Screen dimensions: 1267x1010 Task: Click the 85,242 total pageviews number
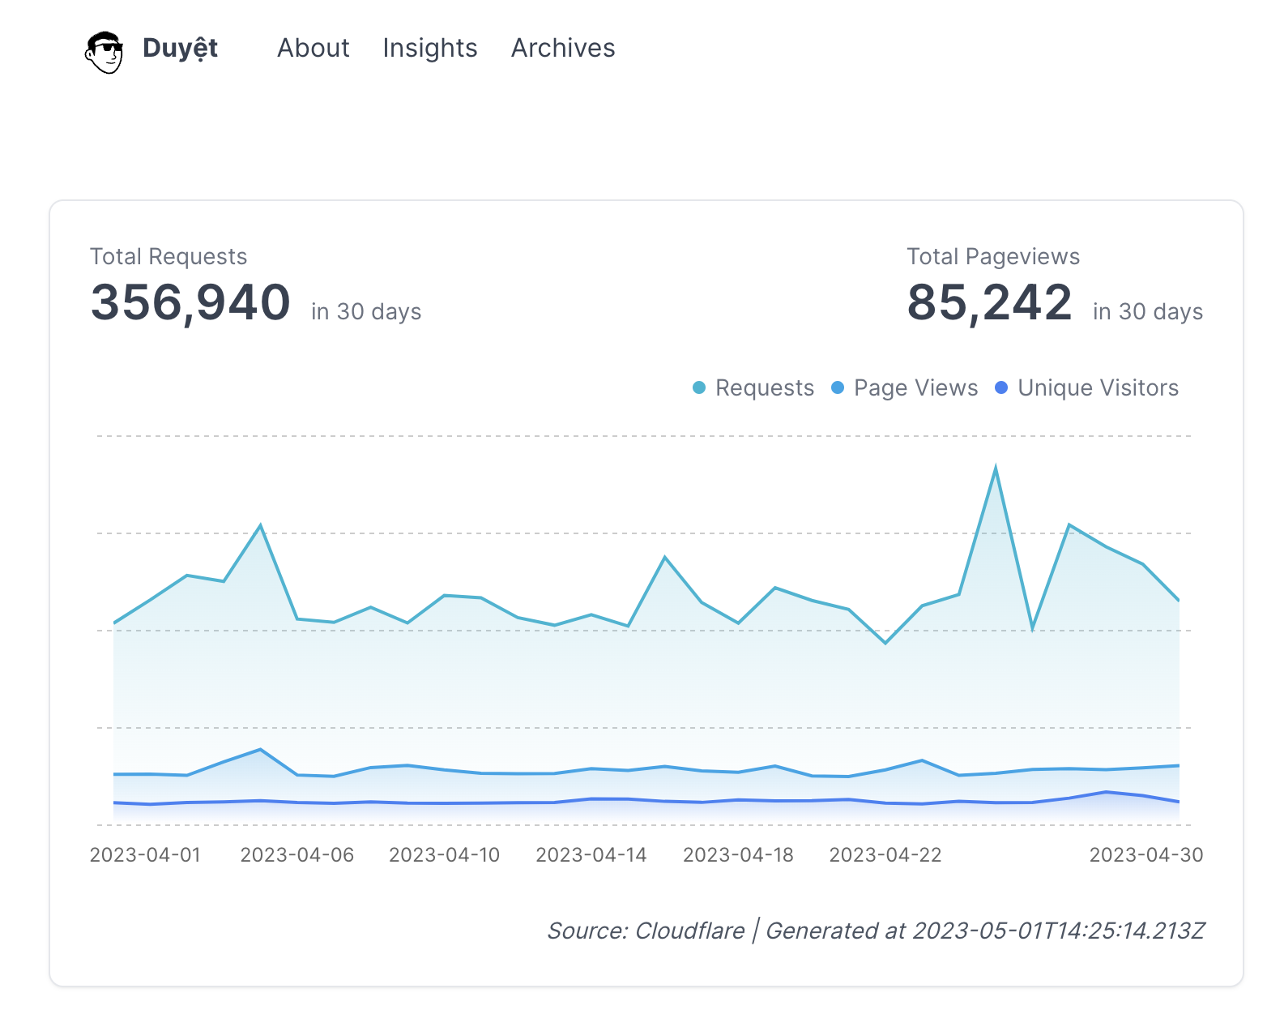[x=989, y=302]
